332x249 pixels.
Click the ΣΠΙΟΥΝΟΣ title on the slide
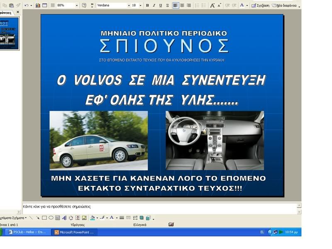(x=164, y=46)
